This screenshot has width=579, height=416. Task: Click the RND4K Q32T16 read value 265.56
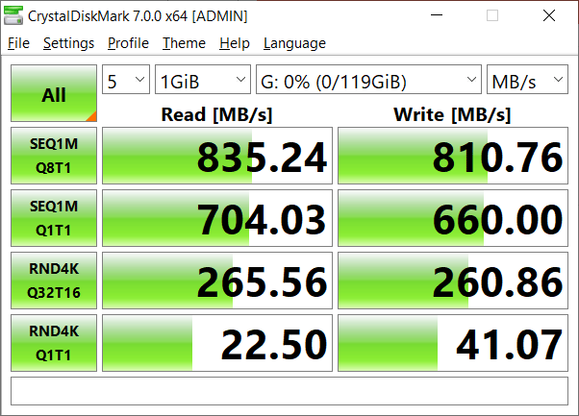(x=217, y=281)
